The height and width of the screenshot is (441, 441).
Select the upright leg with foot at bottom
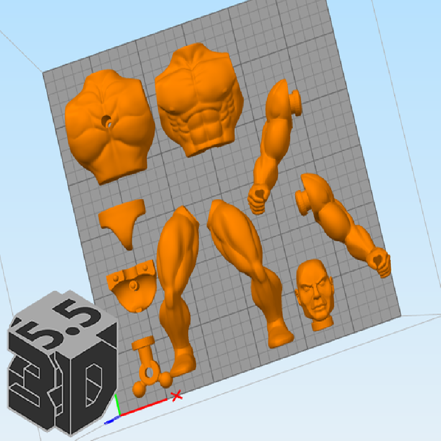click(175, 287)
